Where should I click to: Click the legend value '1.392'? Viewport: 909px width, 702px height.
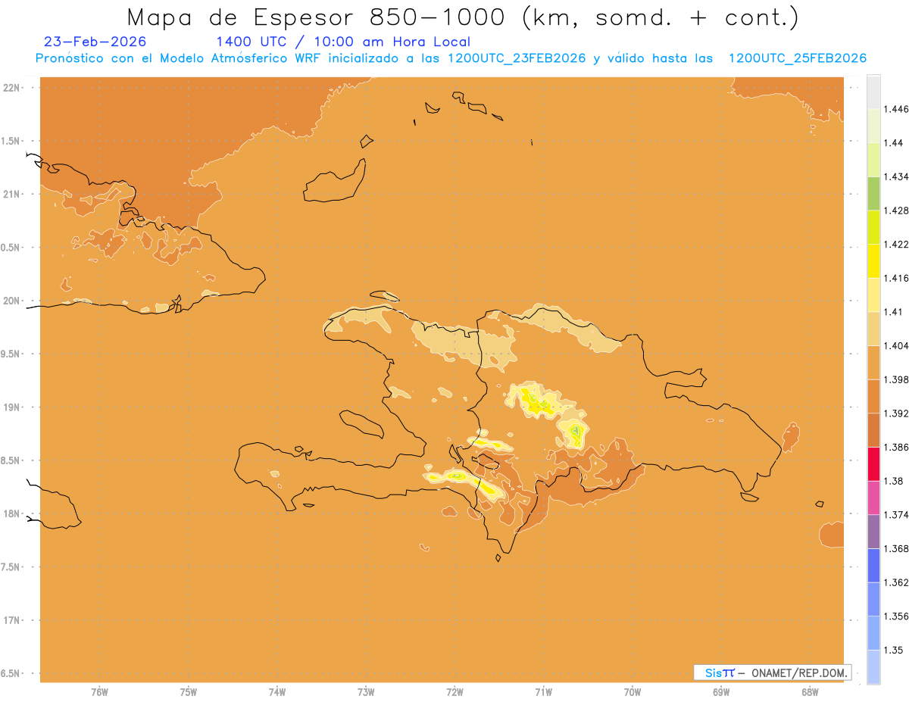896,413
